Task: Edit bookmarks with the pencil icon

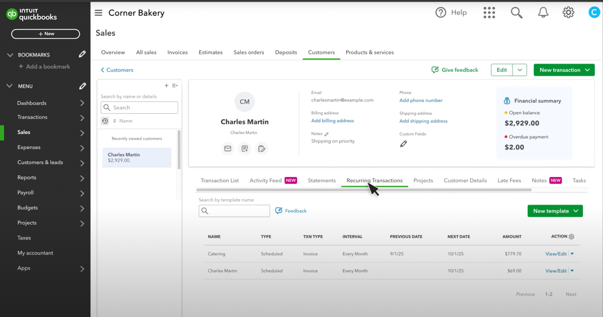Action: pyautogui.click(x=82, y=54)
